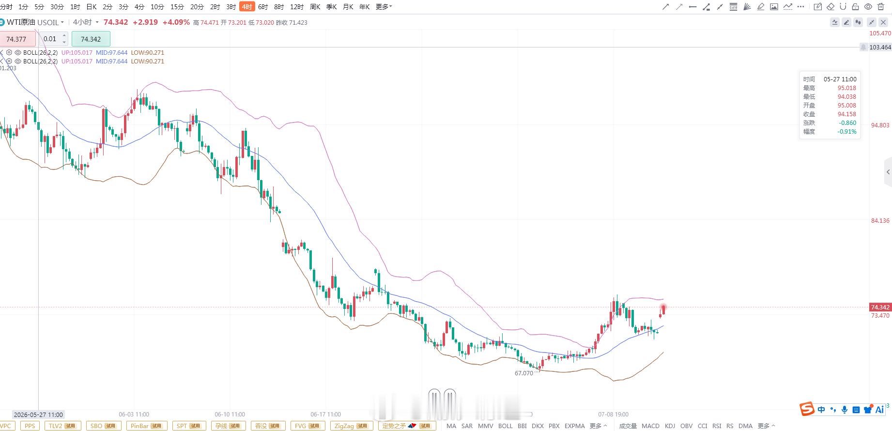Image resolution: width=892 pixels, height=431 pixels.
Task: Select the highlighter marker tool
Action: (x=760, y=7)
